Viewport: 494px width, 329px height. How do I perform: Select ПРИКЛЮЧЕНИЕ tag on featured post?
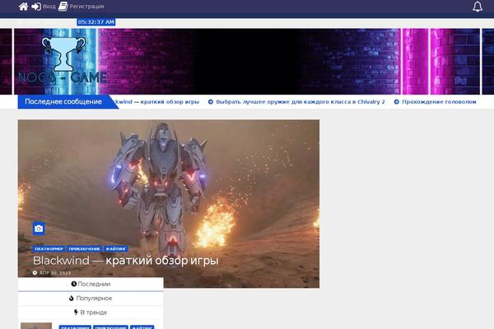point(85,248)
